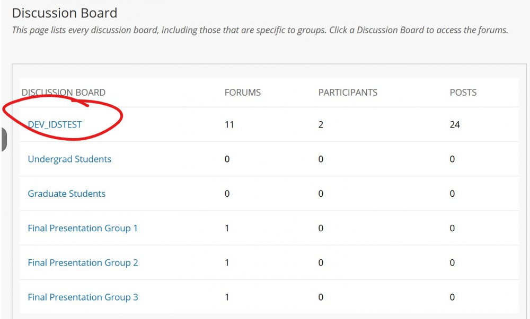Sort boards by the POSTS column
530x319 pixels.
(x=463, y=92)
